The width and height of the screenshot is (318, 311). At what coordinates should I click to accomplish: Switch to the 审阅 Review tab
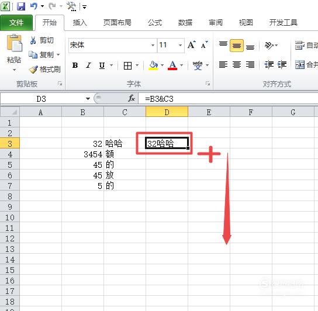click(215, 23)
